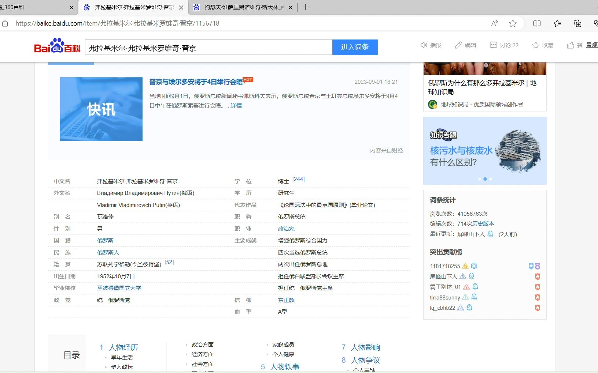Jump to 家庭成员 subsection
The image size is (598, 373).
coord(283,345)
